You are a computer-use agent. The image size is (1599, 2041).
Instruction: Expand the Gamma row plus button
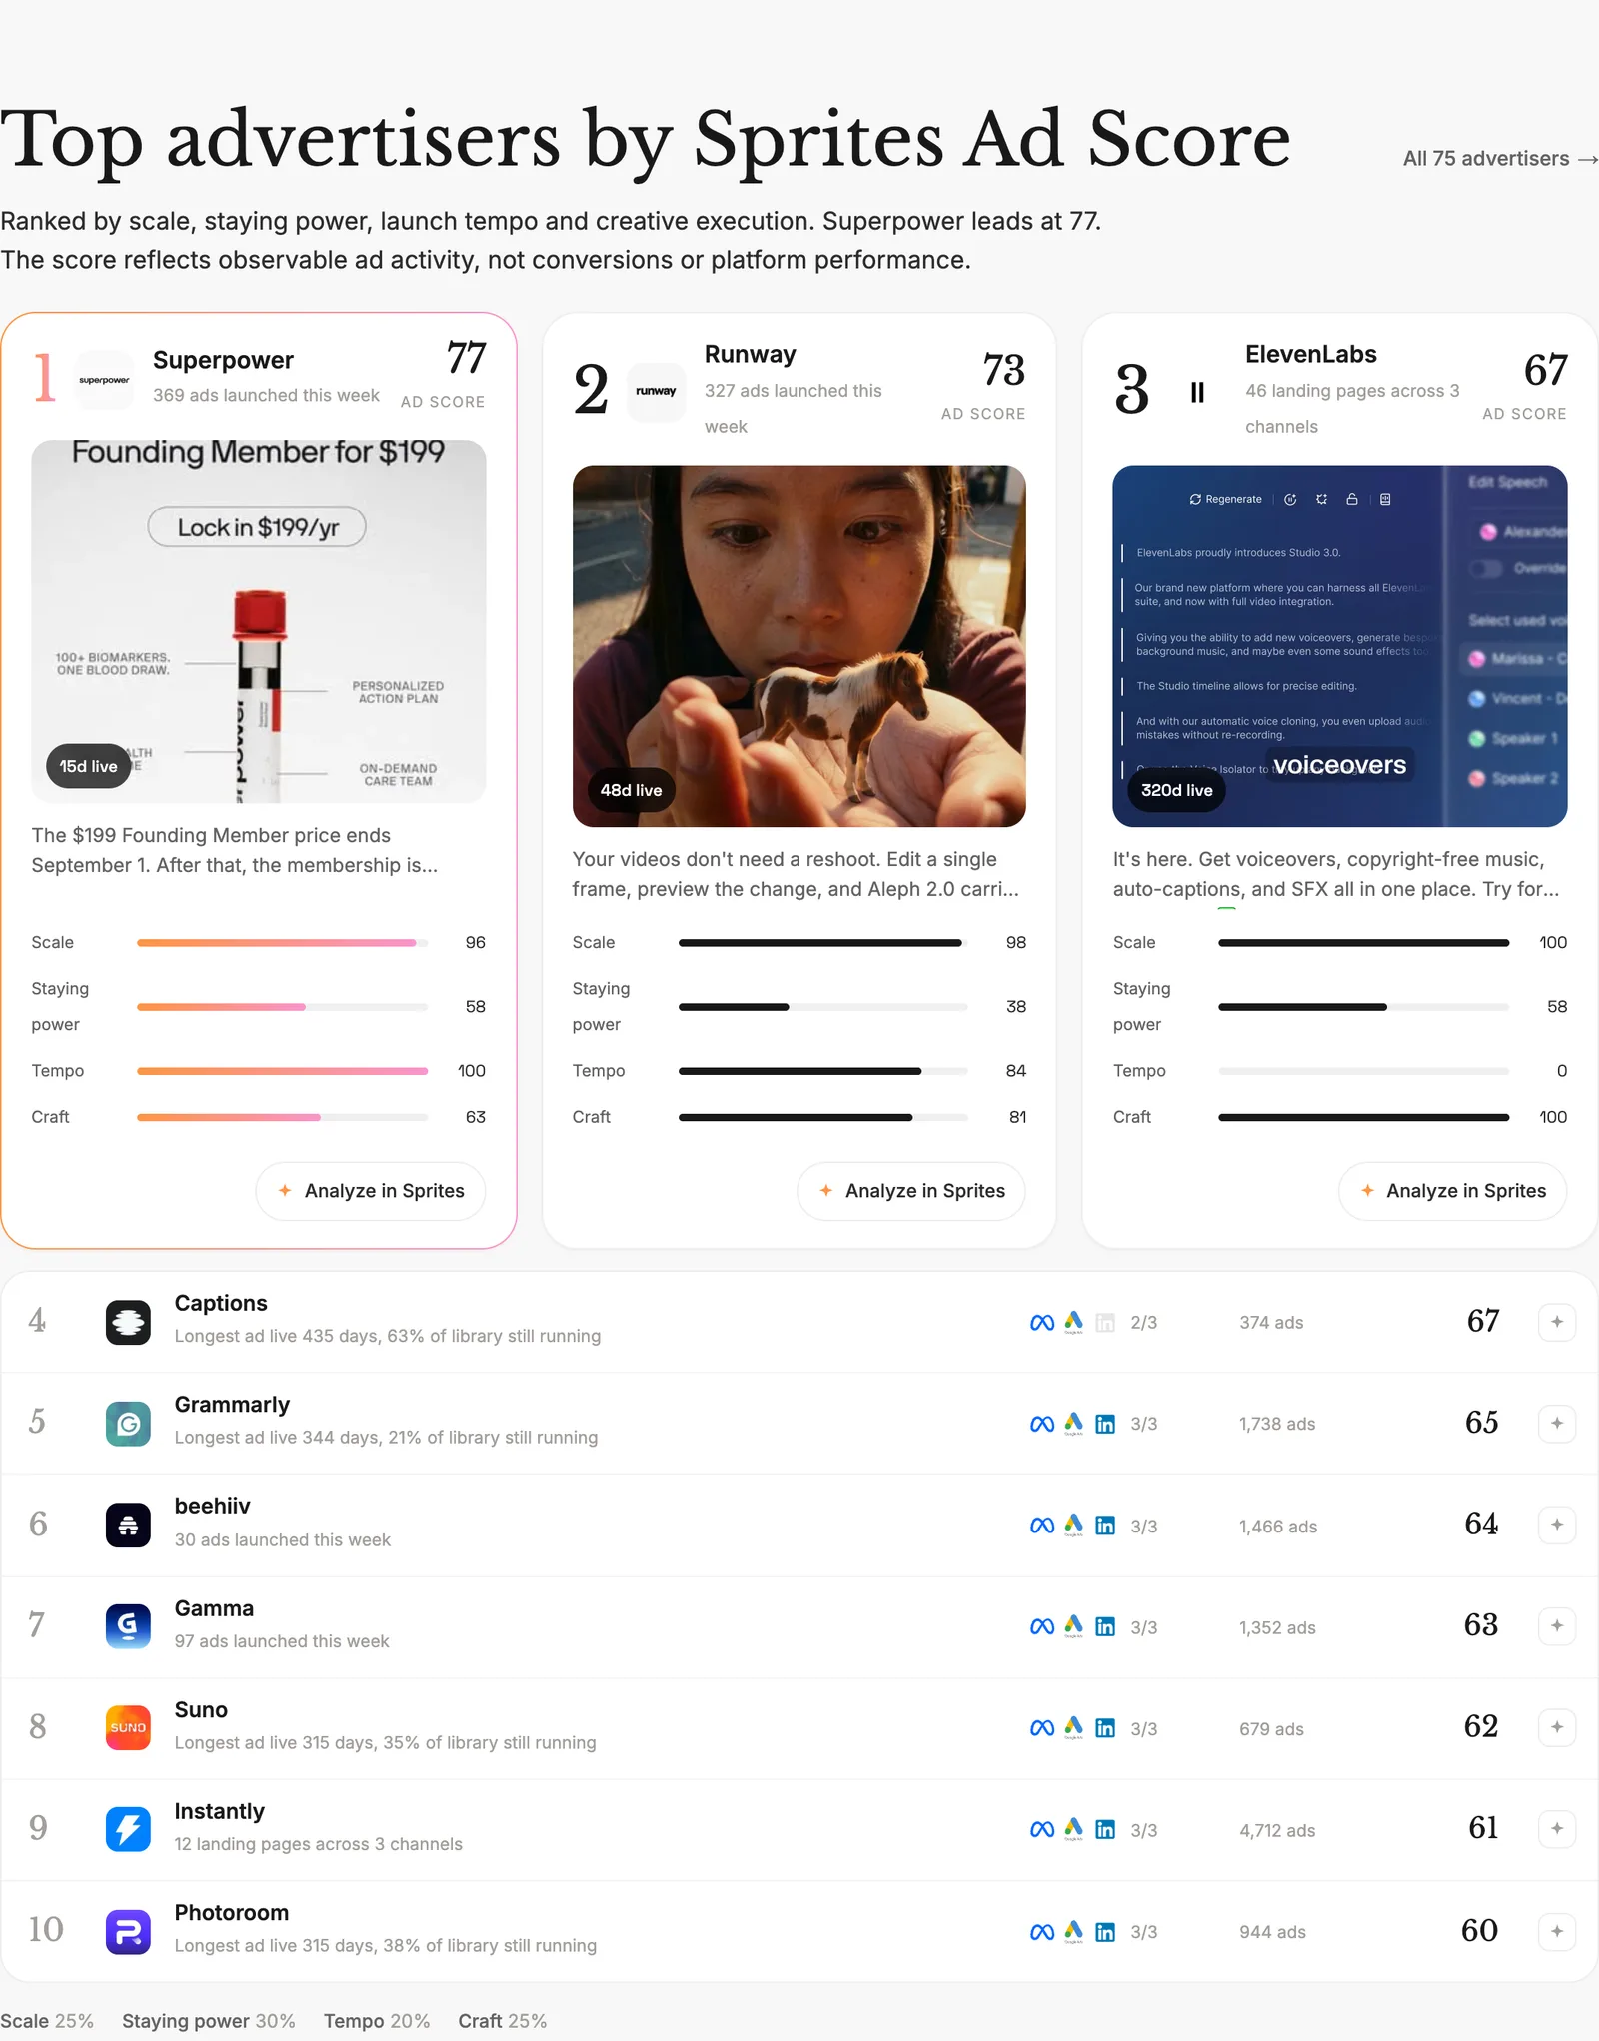tap(1557, 1626)
